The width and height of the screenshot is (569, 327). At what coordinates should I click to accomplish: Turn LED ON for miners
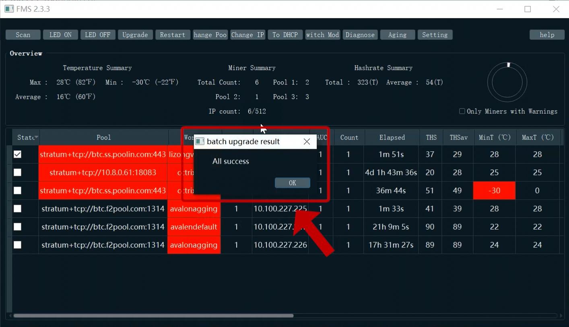[x=60, y=35]
